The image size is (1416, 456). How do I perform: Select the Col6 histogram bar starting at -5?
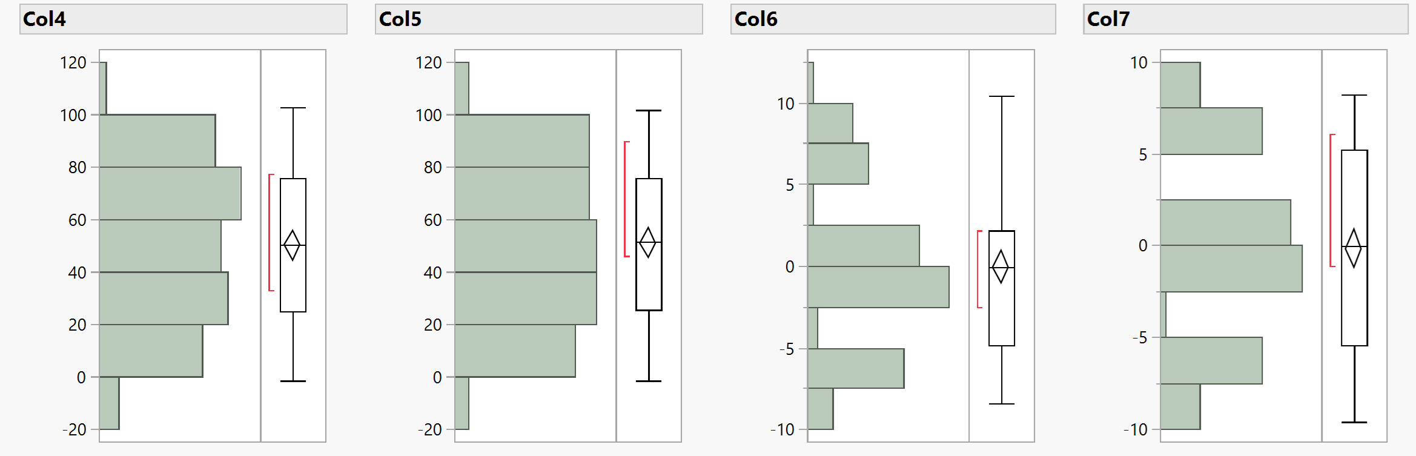[855, 368]
